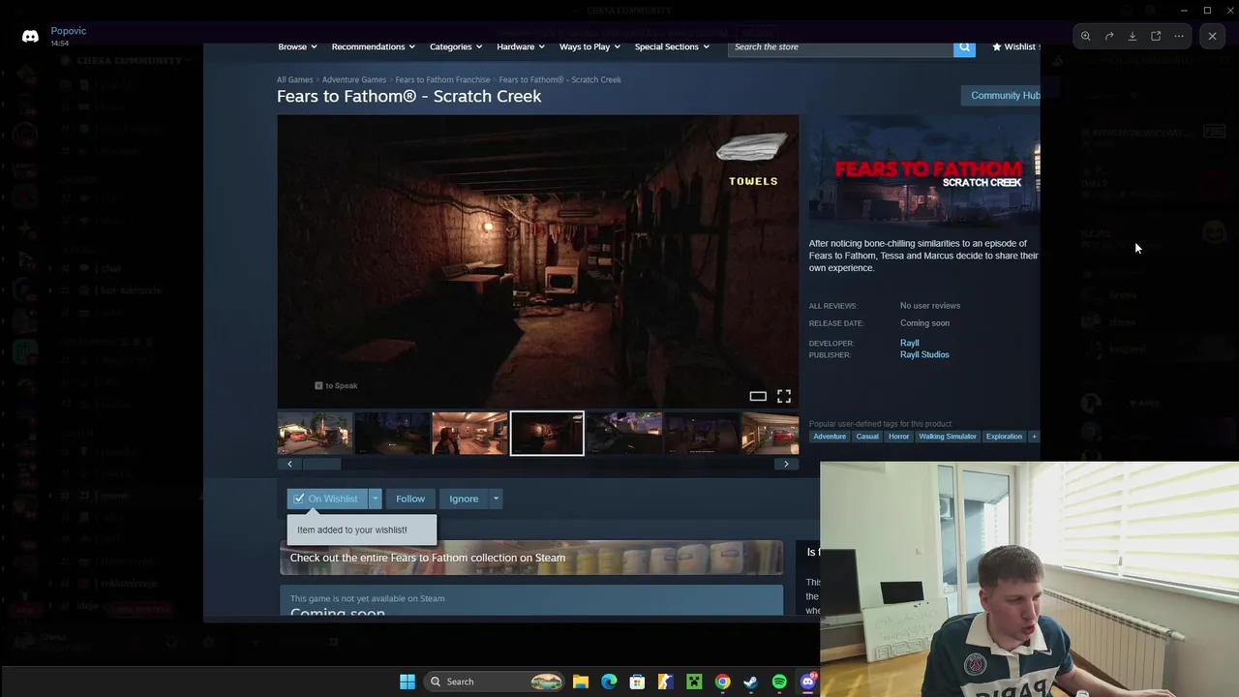Image resolution: width=1239 pixels, height=697 pixels.
Task: Click the Follow button
Action: [410, 499]
